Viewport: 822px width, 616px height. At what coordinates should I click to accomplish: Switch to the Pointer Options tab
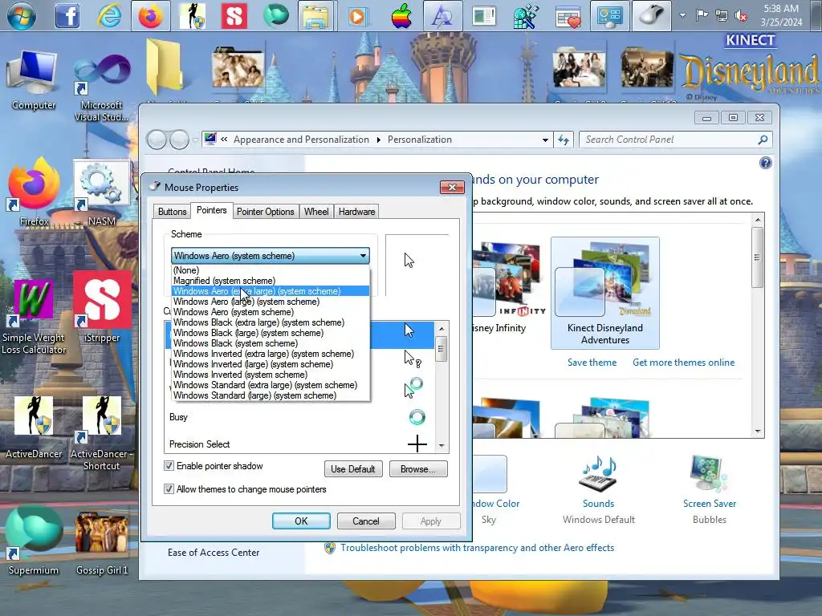(265, 212)
